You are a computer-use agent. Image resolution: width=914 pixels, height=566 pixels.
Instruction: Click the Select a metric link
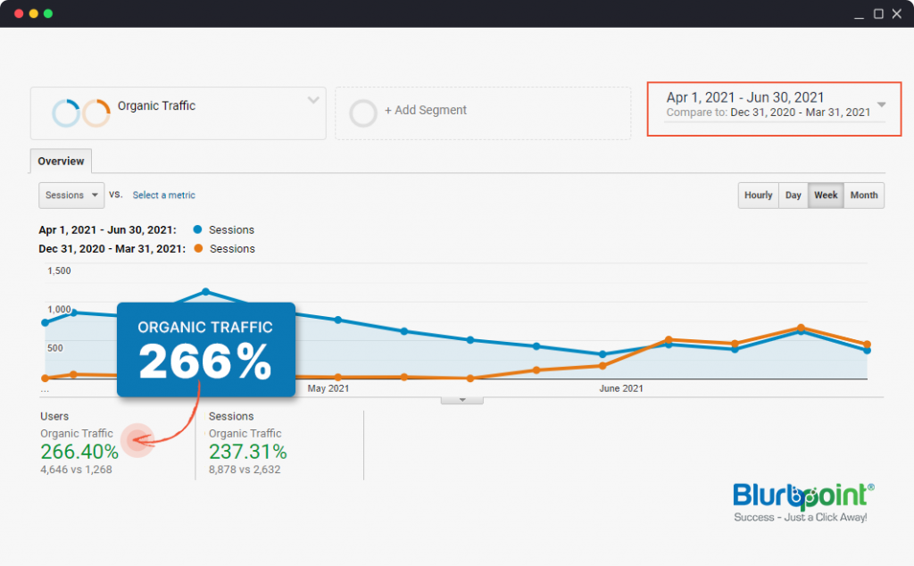(163, 196)
